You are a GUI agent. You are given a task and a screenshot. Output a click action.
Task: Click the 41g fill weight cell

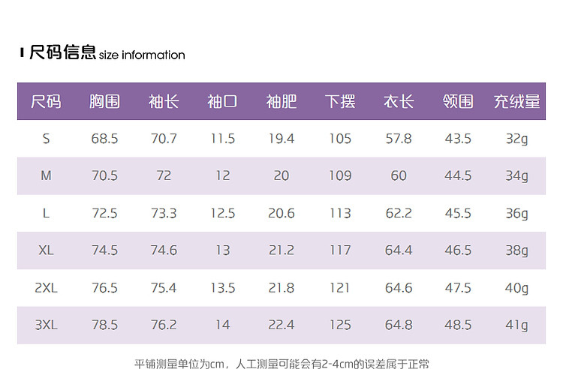pos(516,325)
